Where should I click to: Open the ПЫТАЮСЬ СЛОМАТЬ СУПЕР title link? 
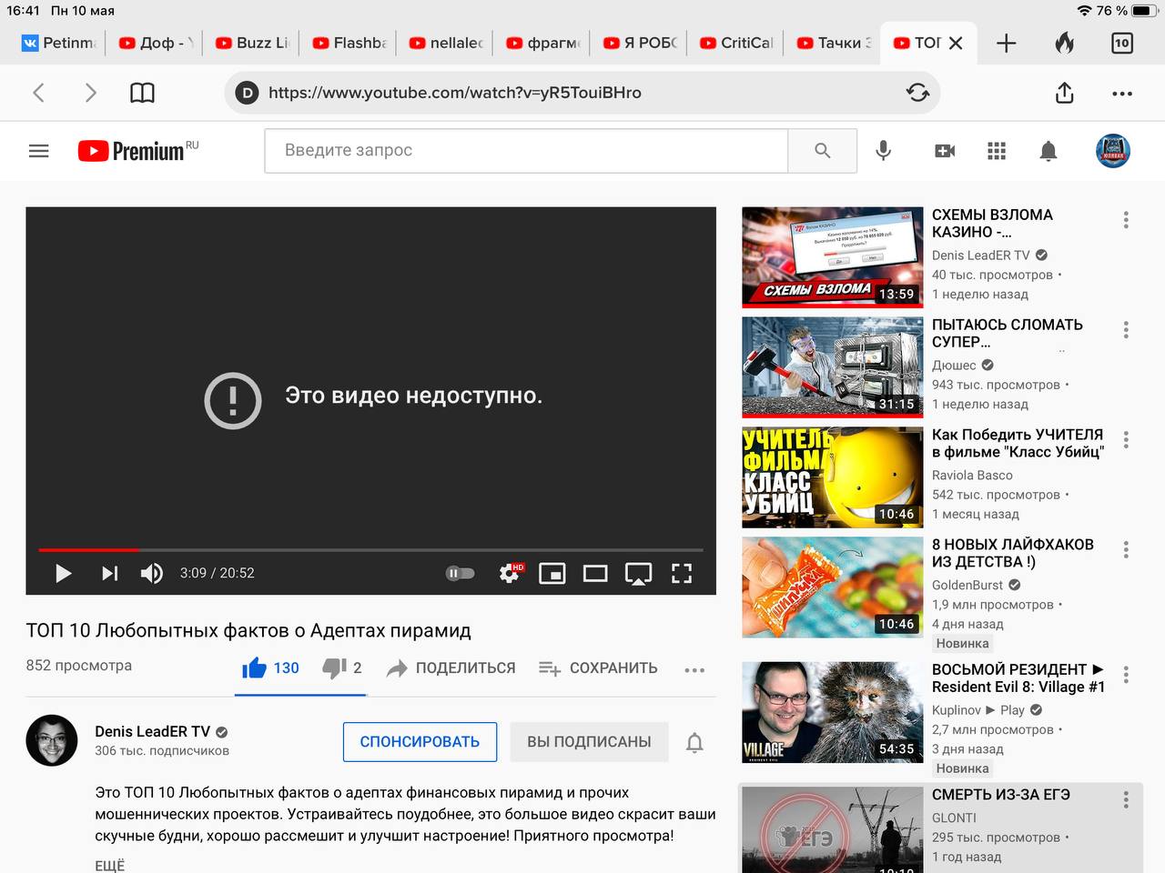point(1008,333)
